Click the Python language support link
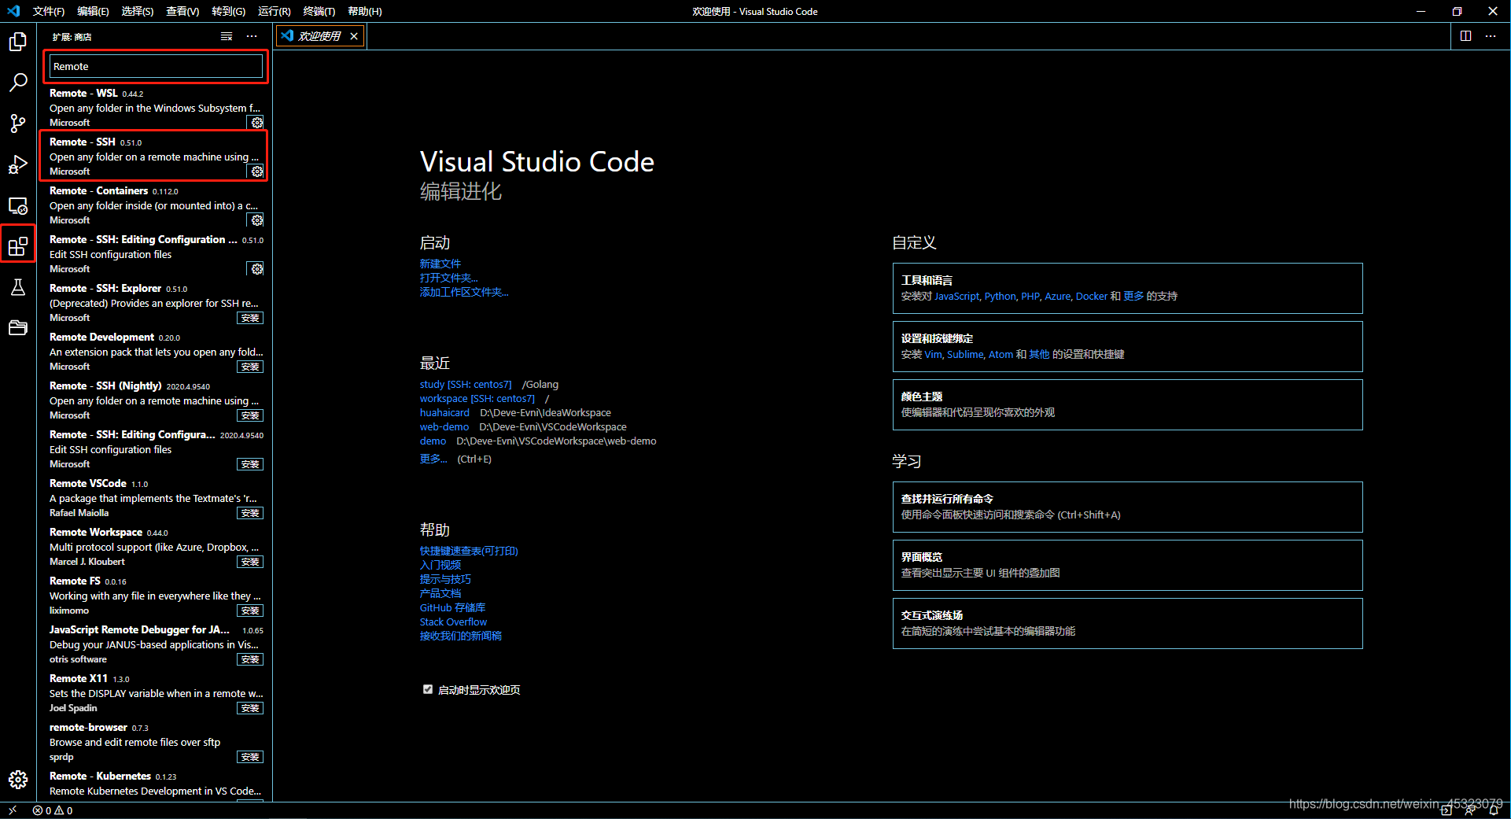Image resolution: width=1511 pixels, height=819 pixels. (1000, 297)
